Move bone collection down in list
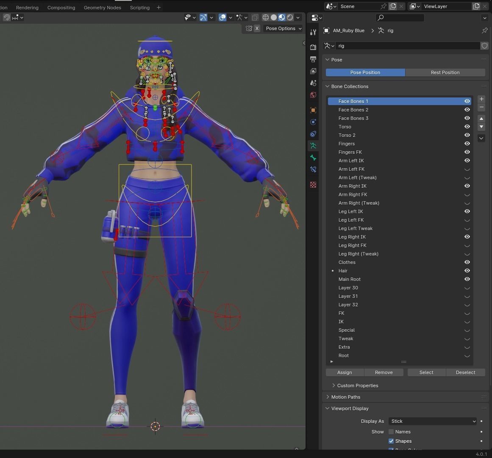The width and height of the screenshot is (492, 458). point(481,127)
